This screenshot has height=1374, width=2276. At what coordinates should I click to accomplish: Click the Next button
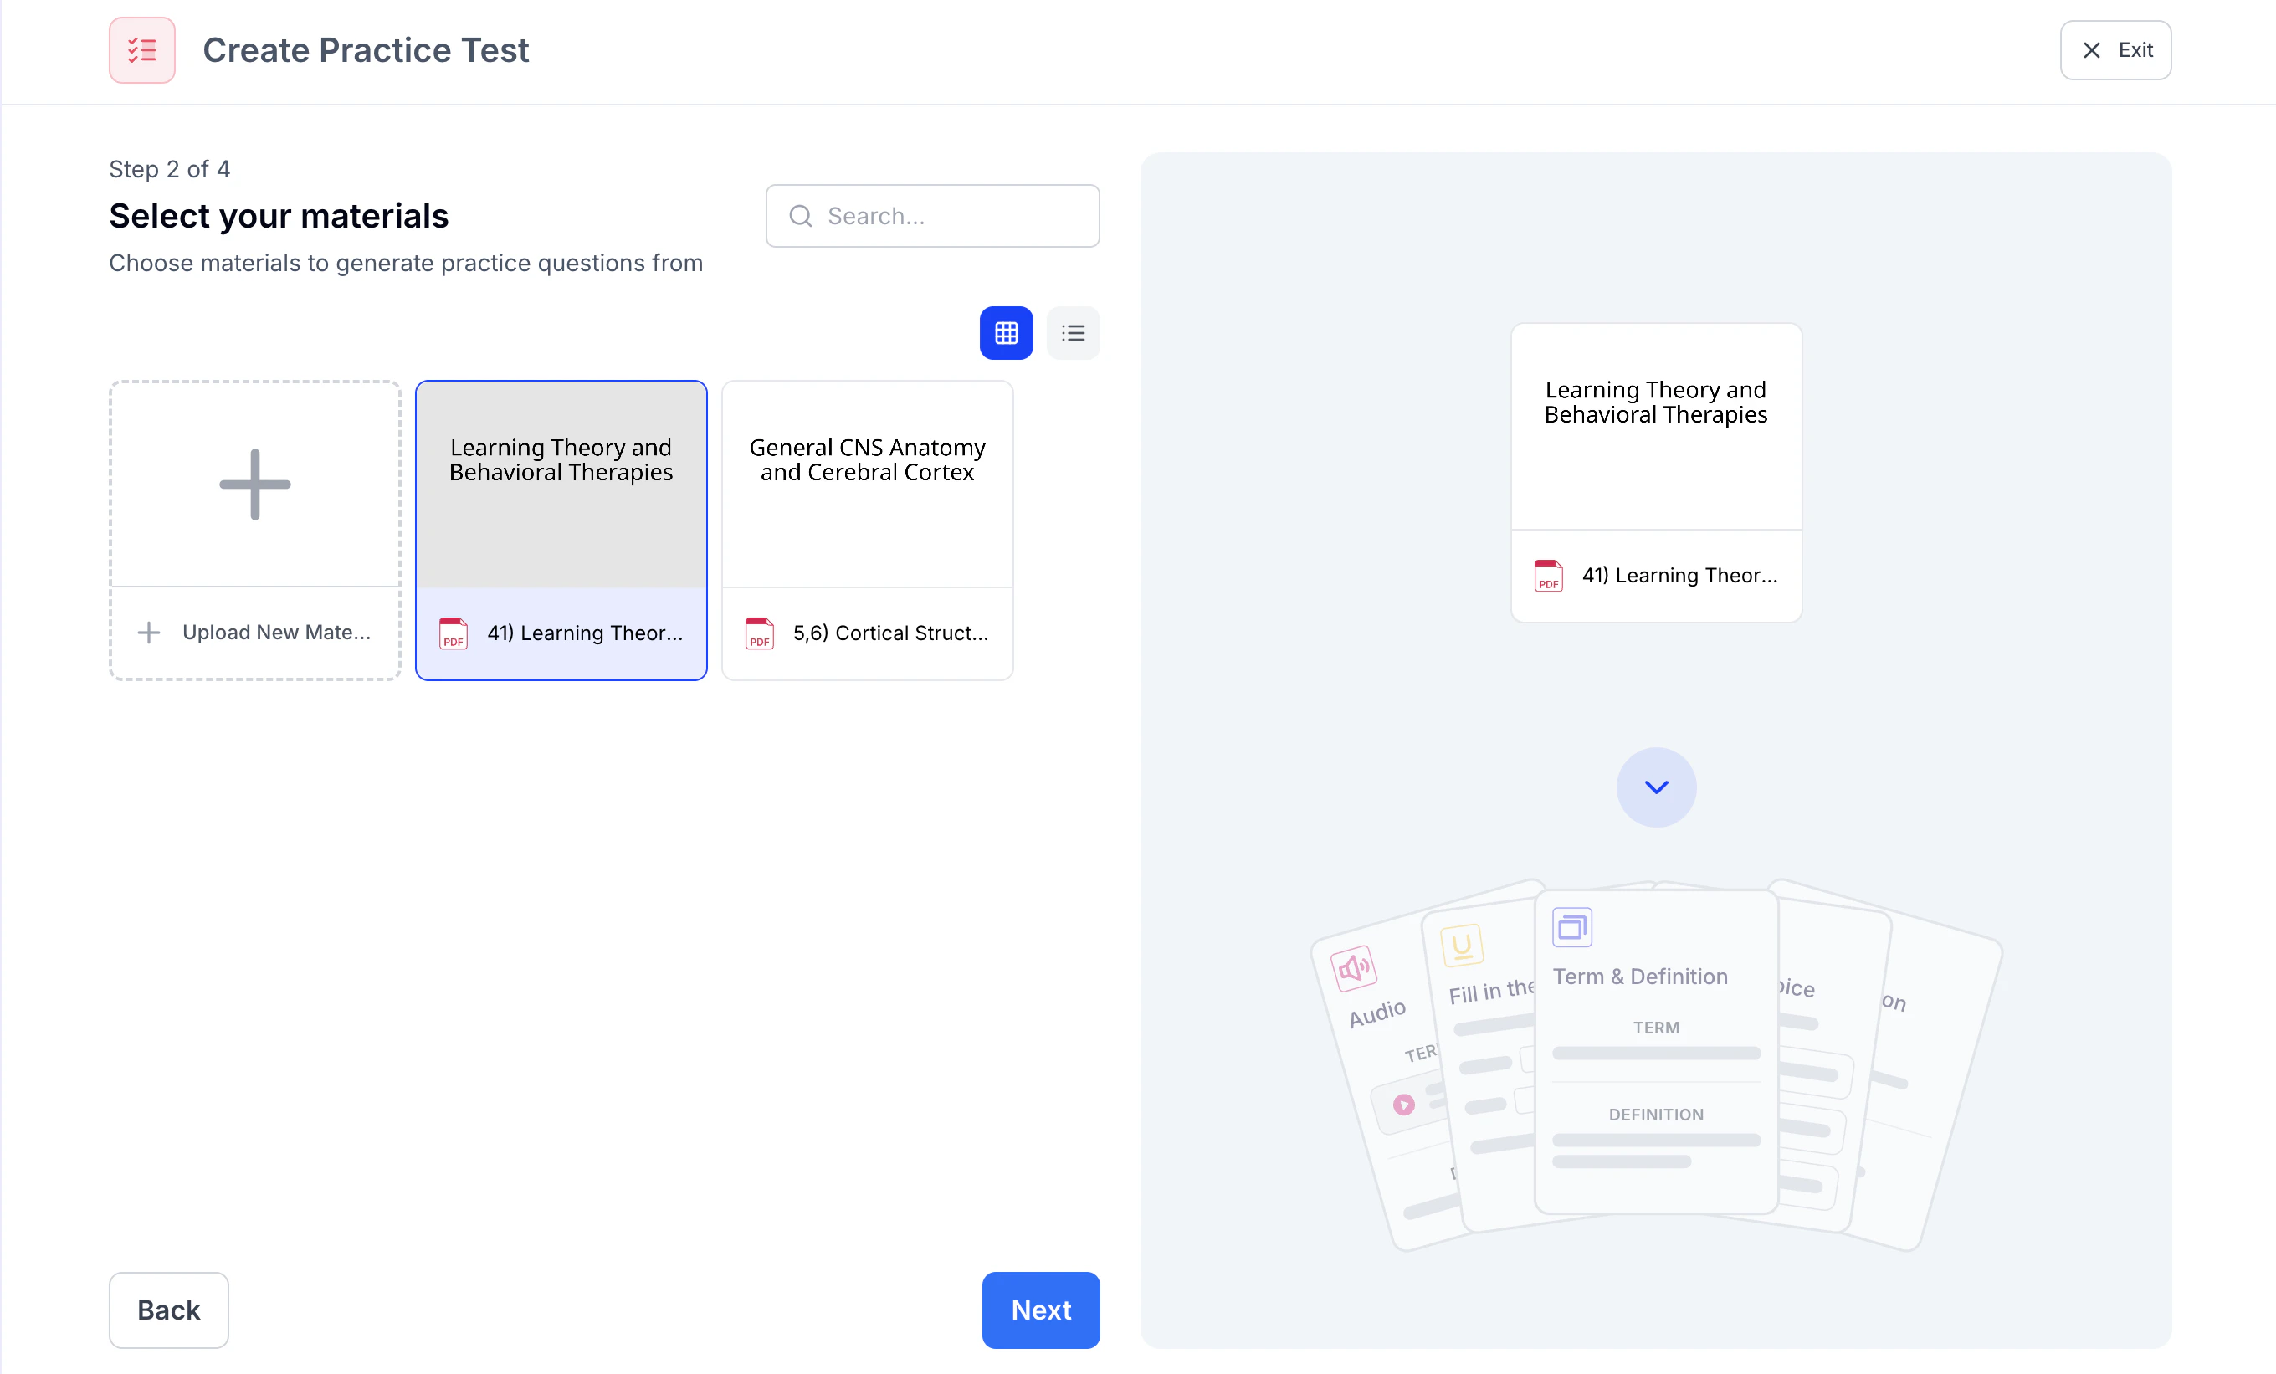pyautogui.click(x=1040, y=1310)
